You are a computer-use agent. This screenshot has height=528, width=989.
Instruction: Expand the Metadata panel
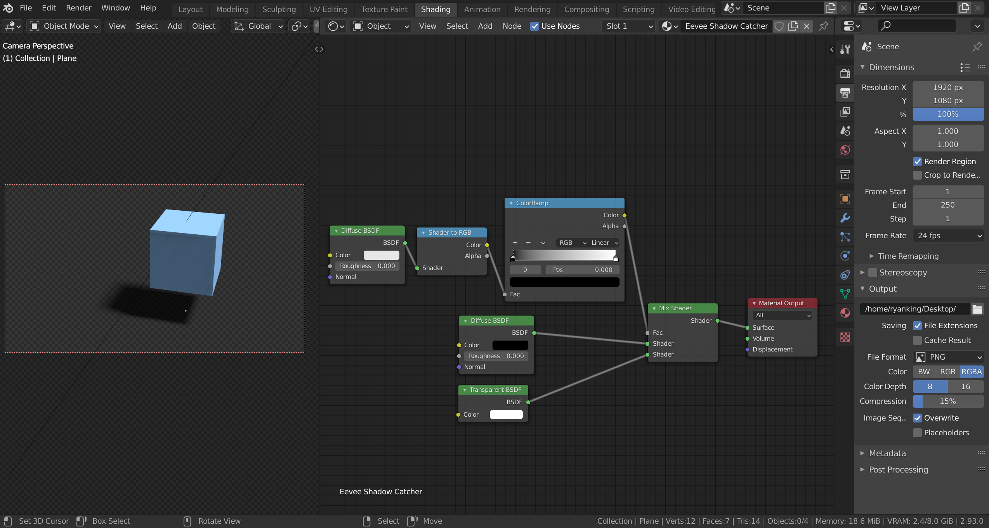887,453
